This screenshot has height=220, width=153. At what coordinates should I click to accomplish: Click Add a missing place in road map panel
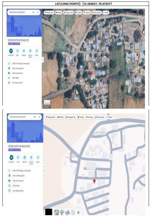point(16,176)
